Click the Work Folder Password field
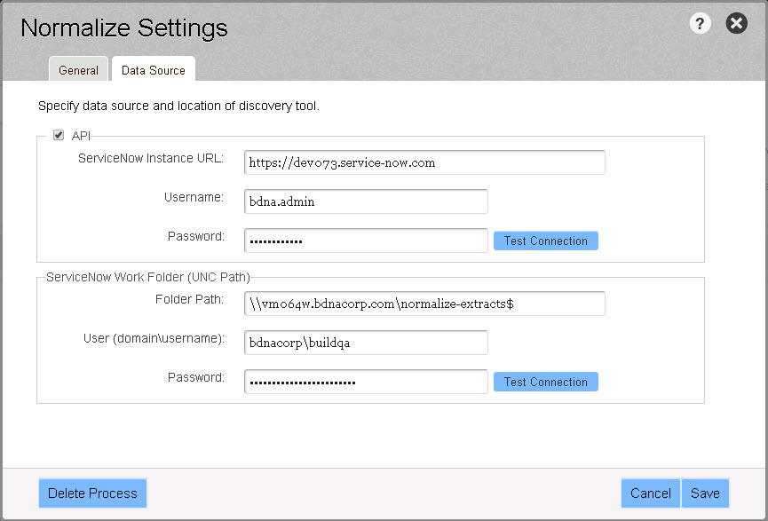 tap(366, 382)
